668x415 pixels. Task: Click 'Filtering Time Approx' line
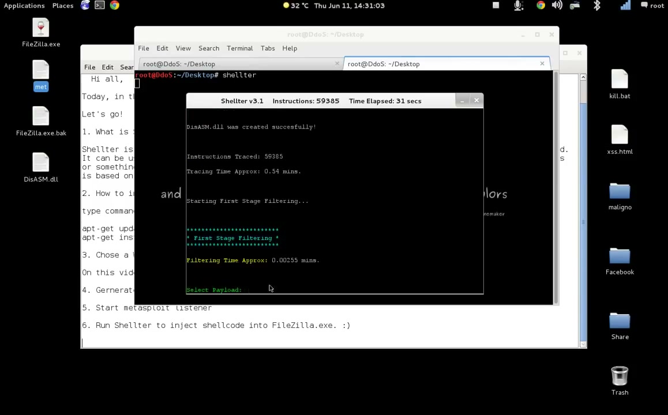253,261
